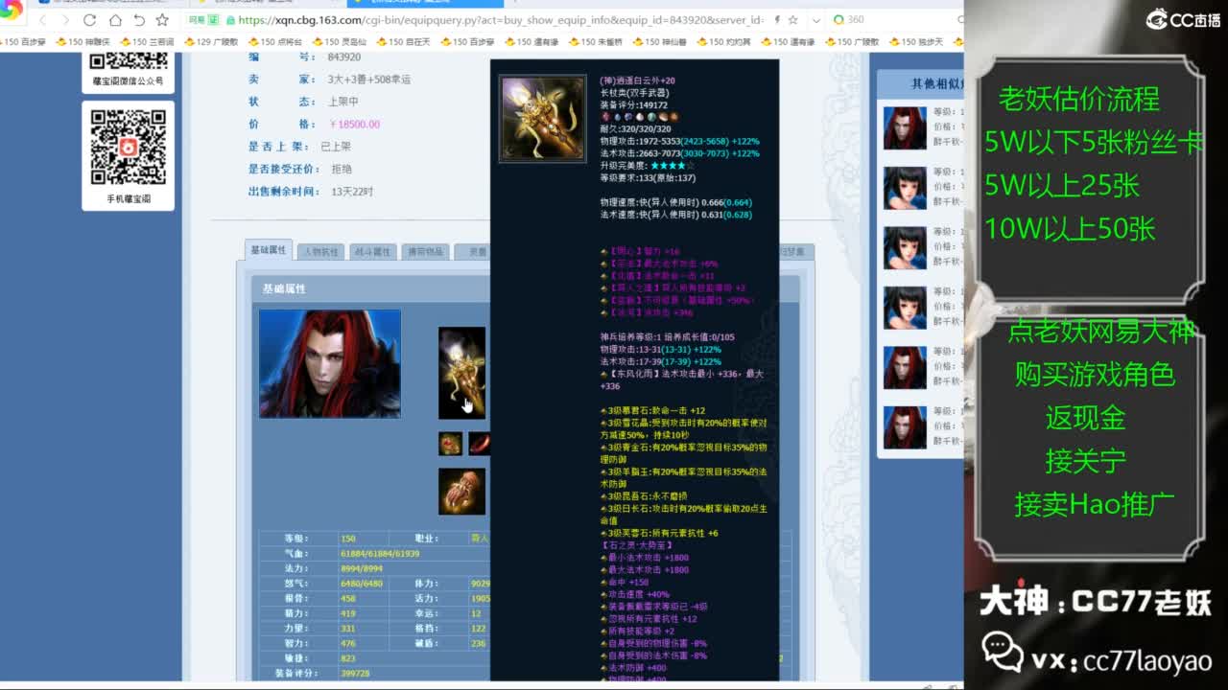Click first character portrait under 其他相似 header
The image size is (1228, 690).
pyautogui.click(x=905, y=128)
